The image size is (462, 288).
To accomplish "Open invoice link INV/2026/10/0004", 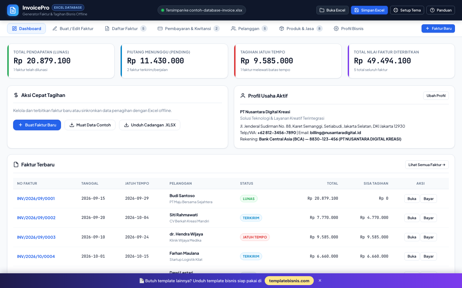I will 36,256.
